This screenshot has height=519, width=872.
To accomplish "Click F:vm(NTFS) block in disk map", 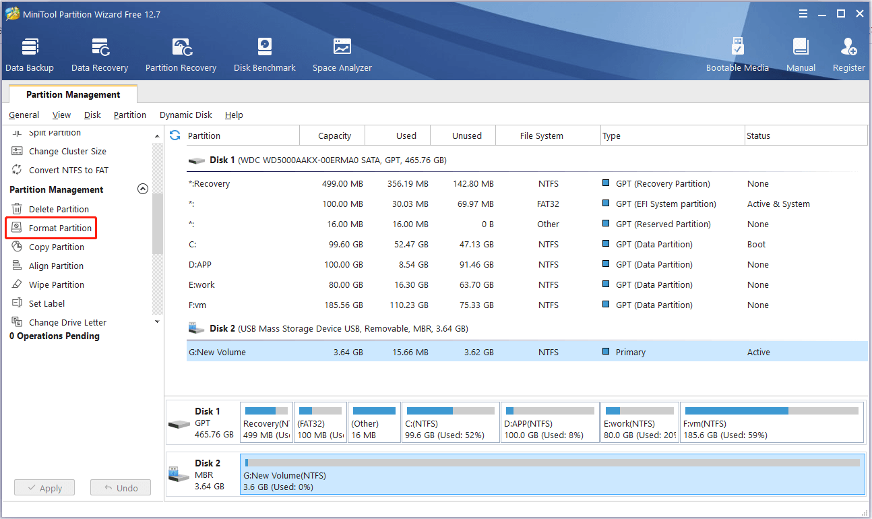I will point(772,423).
